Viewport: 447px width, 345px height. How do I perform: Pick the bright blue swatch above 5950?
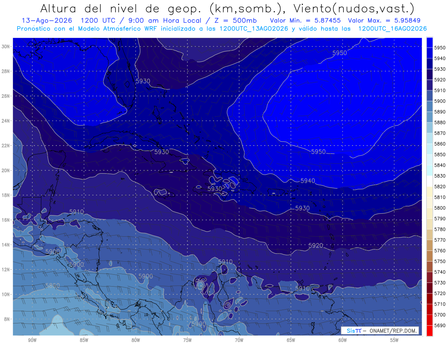point(429,42)
